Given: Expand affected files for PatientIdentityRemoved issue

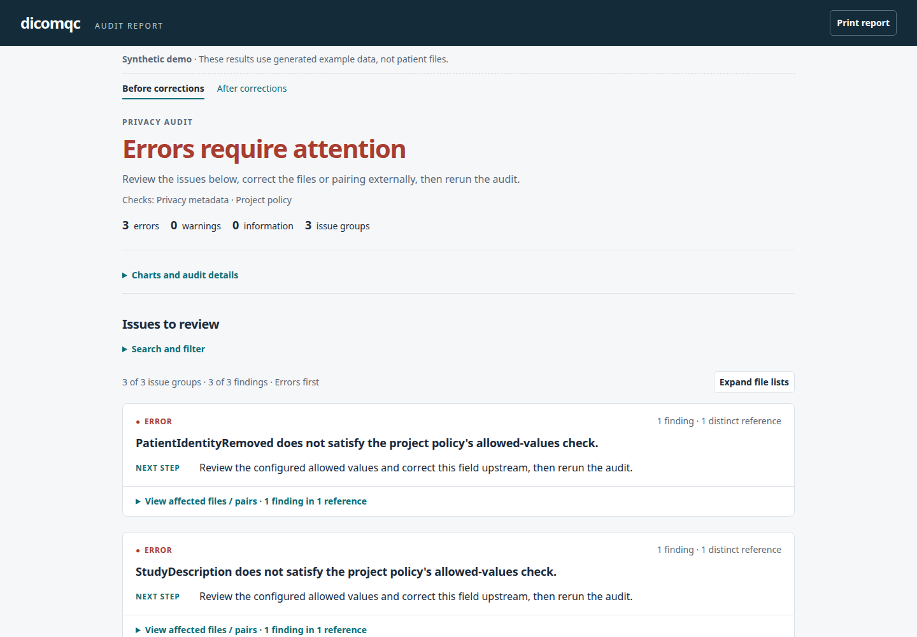Looking at the screenshot, I should point(251,501).
